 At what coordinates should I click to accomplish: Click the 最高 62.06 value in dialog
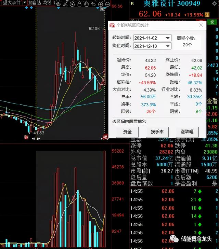pyautogui.click(x=150, y=68)
